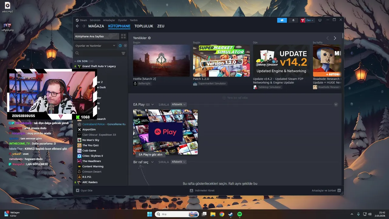Click the EA Play collage banner
This screenshot has width=389, height=219.
pyautogui.click(x=165, y=132)
